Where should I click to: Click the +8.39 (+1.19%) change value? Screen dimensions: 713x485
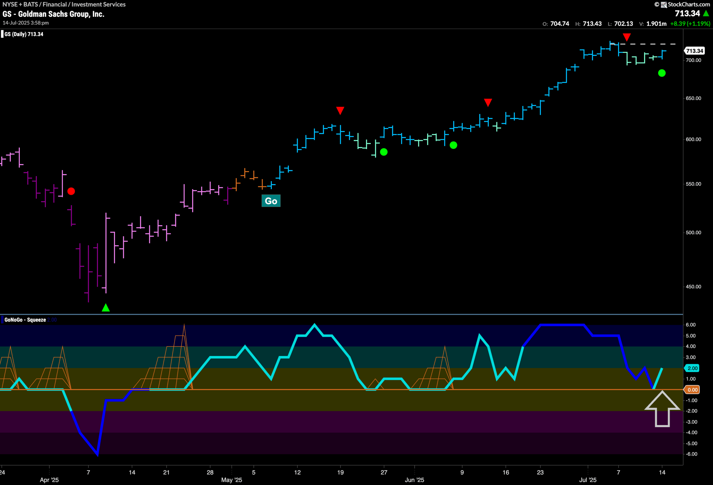pyautogui.click(x=690, y=24)
